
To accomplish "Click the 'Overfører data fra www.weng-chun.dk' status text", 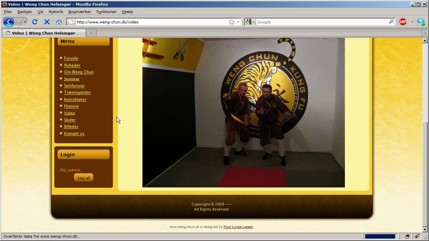I will (42, 236).
